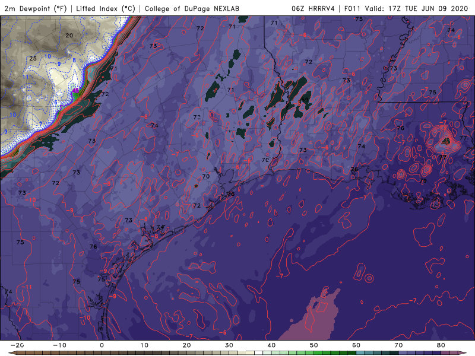Click the 0 label on the color scale
The width and height of the screenshot is (475, 356).
click(102, 345)
